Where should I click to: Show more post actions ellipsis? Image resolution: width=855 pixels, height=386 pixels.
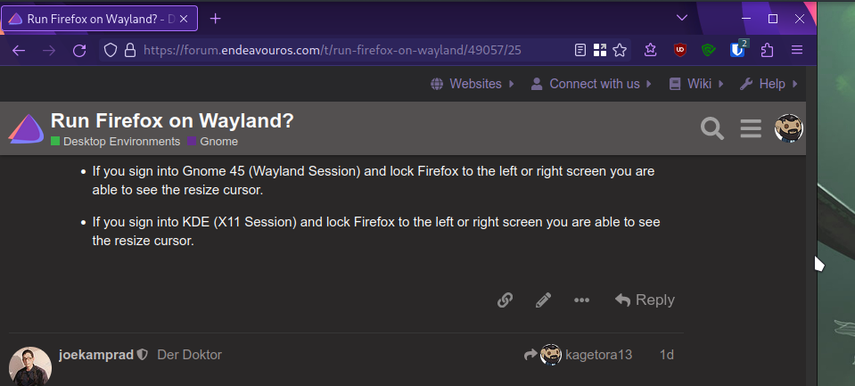click(x=581, y=300)
